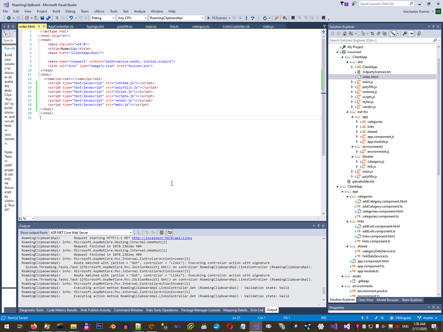Click the Step Over debug icon

(253, 18)
